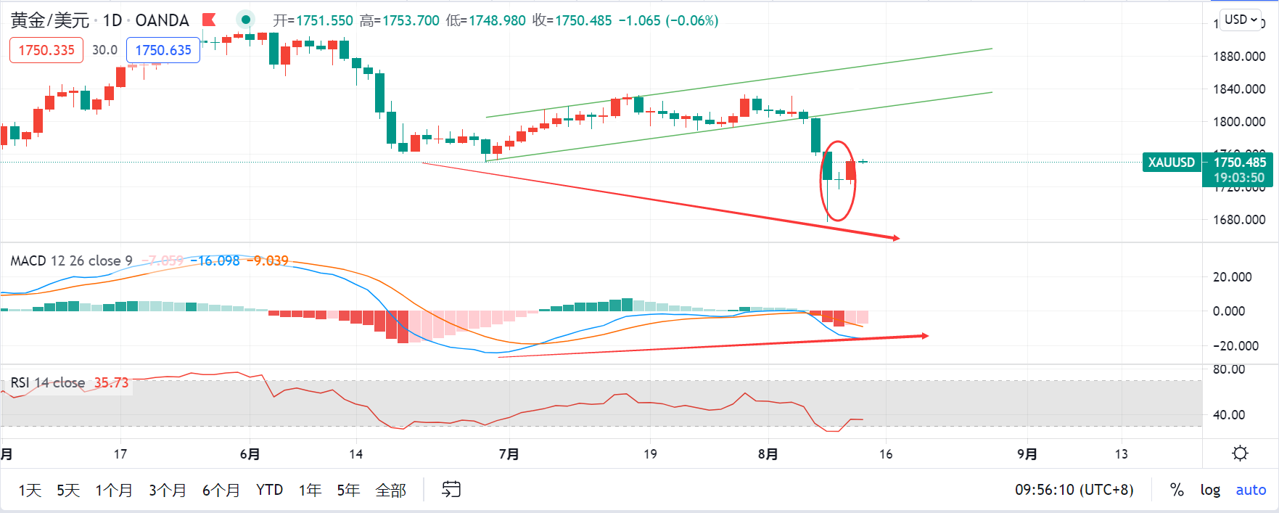
Task: Toggle percent scale mode
Action: 1177,490
